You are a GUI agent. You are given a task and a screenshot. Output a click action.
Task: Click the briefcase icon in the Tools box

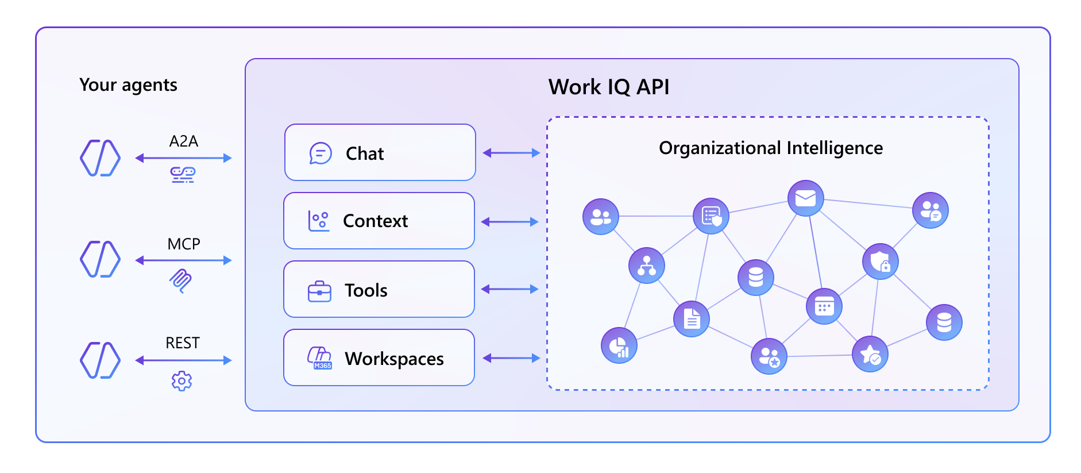(x=319, y=291)
